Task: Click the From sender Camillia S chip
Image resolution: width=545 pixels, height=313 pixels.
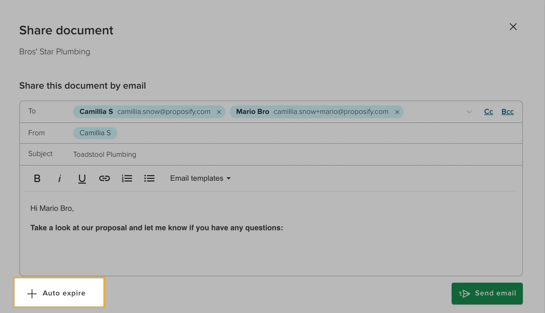Action: (95, 133)
